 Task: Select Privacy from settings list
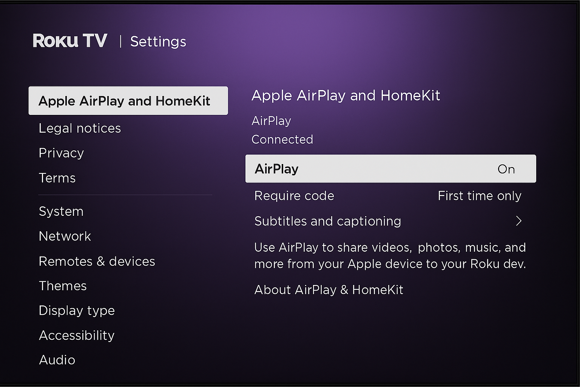(x=61, y=153)
